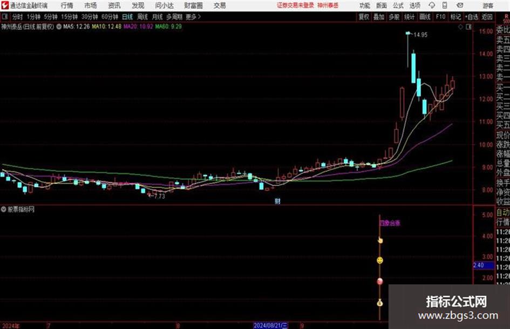Click 证券交易未登录 login link
The image size is (510, 329).
pyautogui.click(x=295, y=5)
